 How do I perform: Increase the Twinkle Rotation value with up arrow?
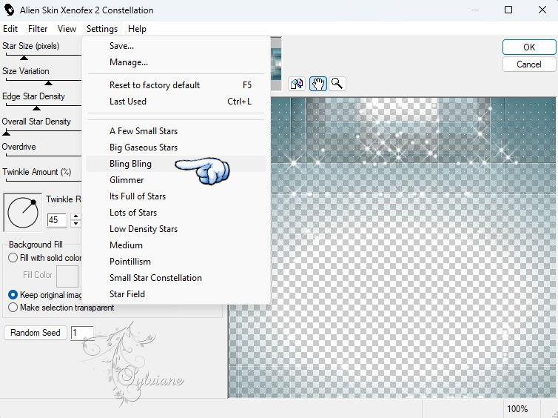[75, 216]
